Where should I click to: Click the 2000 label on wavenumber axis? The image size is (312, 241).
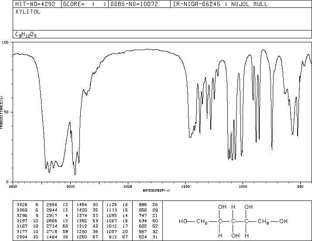point(128,187)
